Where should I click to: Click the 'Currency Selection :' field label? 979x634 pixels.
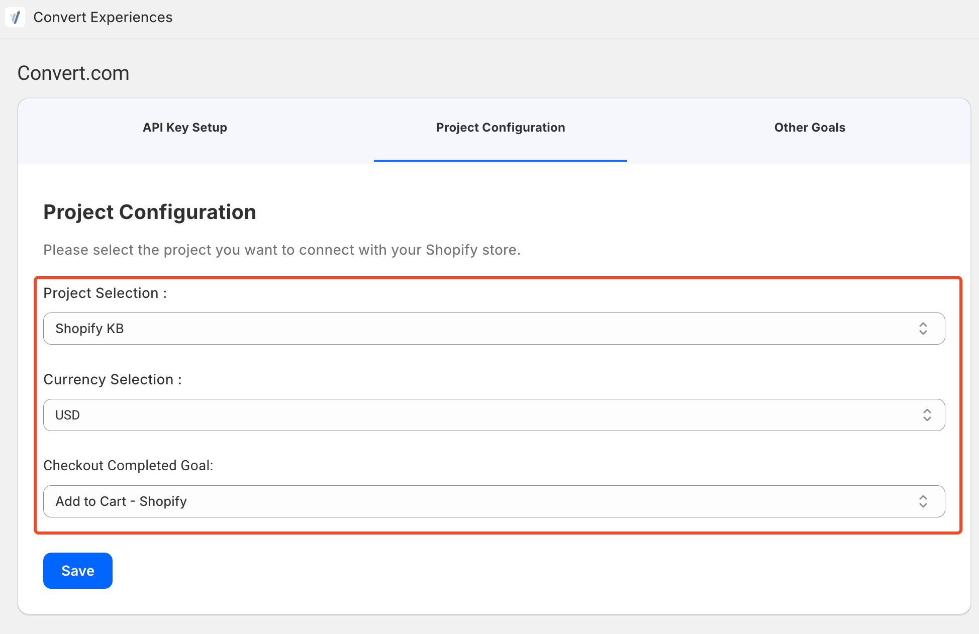pyautogui.click(x=112, y=379)
